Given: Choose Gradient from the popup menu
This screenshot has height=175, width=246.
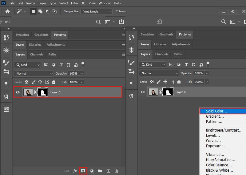Looking at the screenshot, I should pyautogui.click(x=215, y=116).
